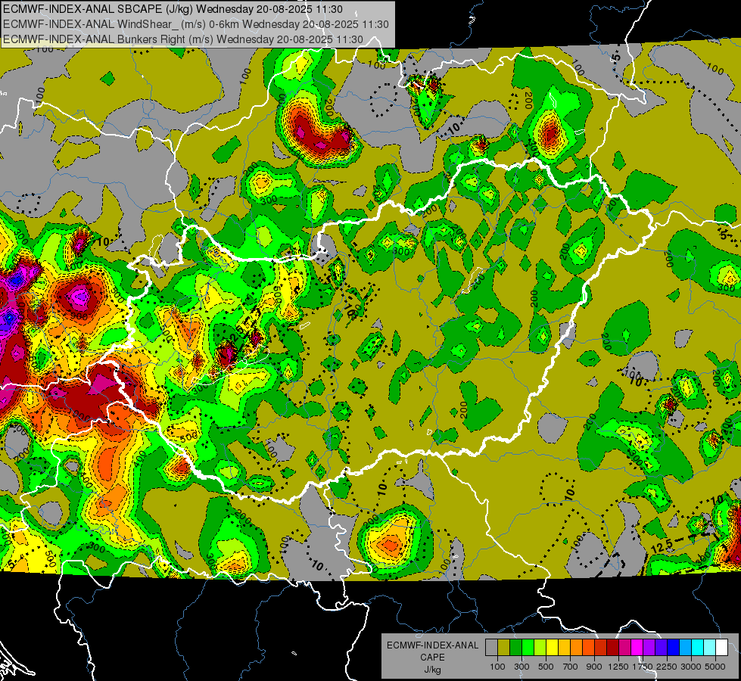The image size is (741, 681).
Task: Click the 12.5 shear contour label
Action: coord(662,546)
